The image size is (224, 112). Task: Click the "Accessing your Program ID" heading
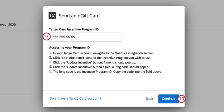[x=69, y=48]
